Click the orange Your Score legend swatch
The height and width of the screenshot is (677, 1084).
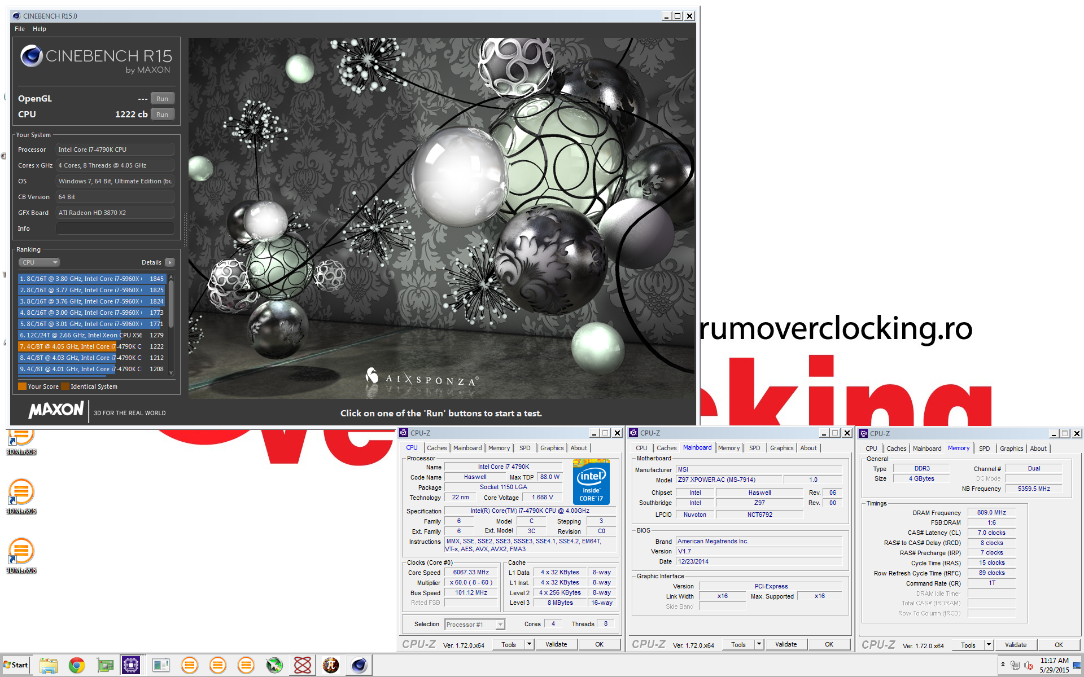click(x=23, y=386)
